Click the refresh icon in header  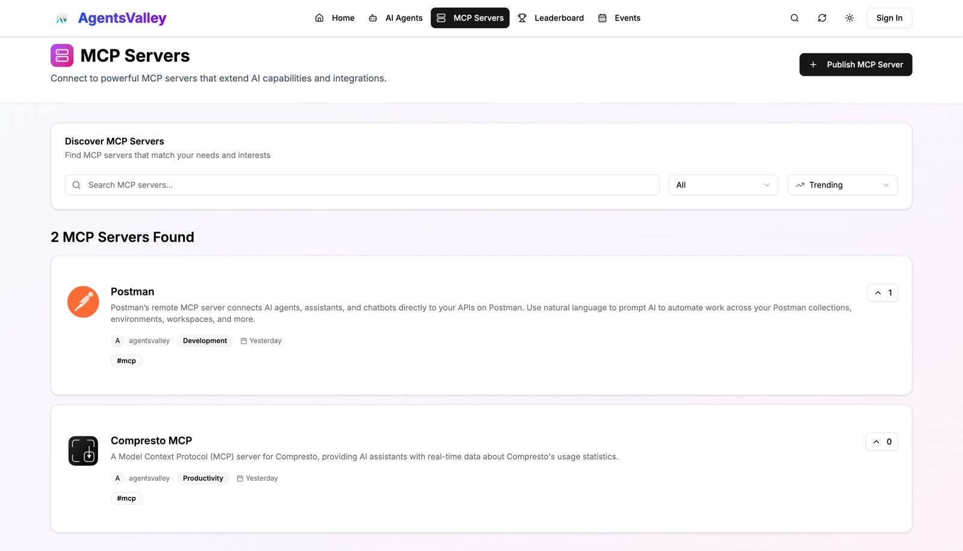(822, 18)
